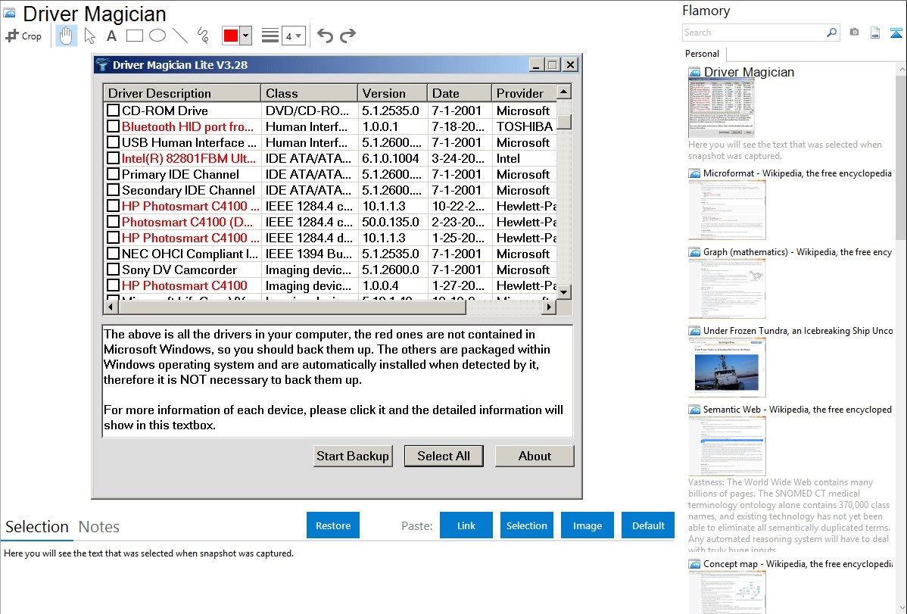Pick the freehand drawing tool
This screenshot has width=907, height=614.
(203, 36)
